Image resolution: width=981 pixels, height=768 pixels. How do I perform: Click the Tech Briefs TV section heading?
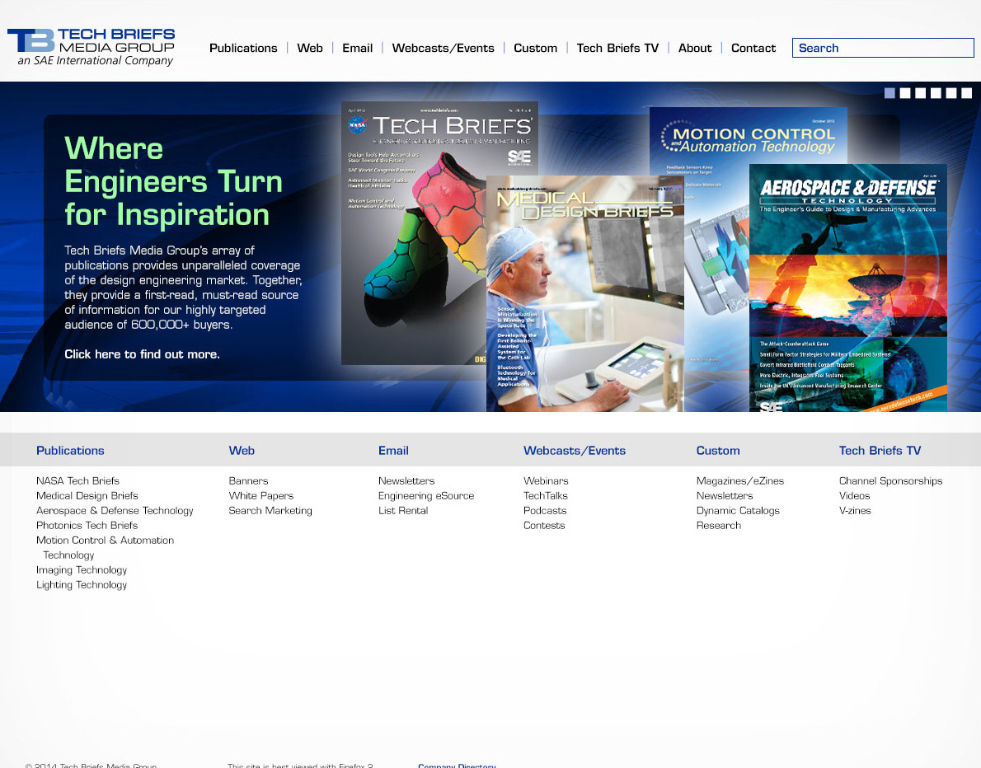(x=880, y=450)
